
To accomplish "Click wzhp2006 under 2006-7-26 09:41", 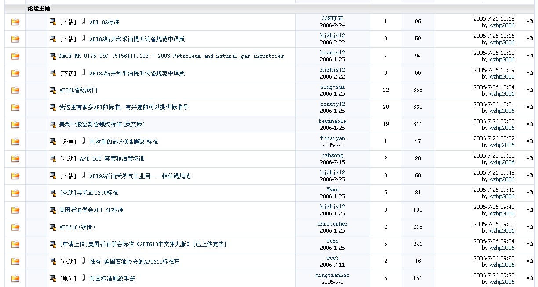I will pos(502,197).
